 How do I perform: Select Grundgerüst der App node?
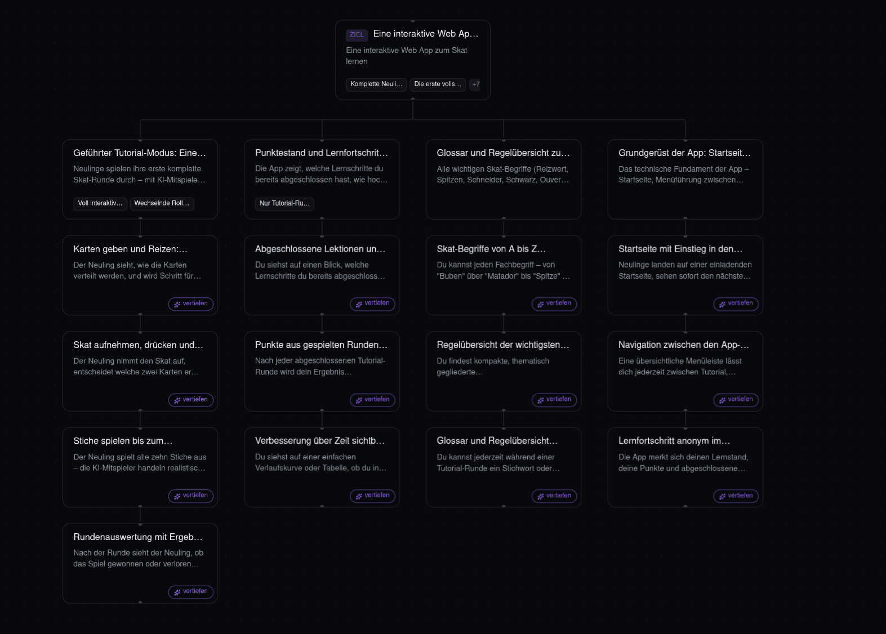point(685,179)
